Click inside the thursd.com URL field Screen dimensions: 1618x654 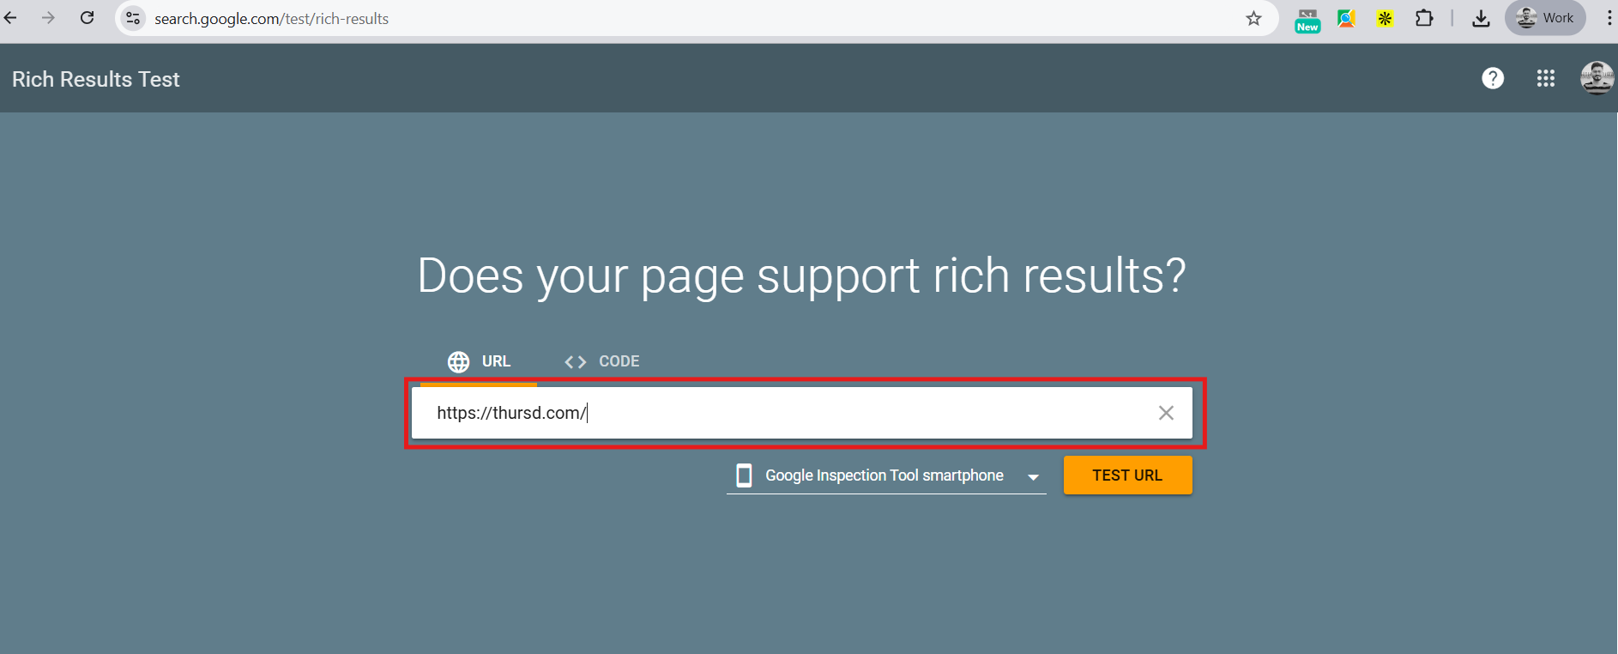[x=772, y=413]
